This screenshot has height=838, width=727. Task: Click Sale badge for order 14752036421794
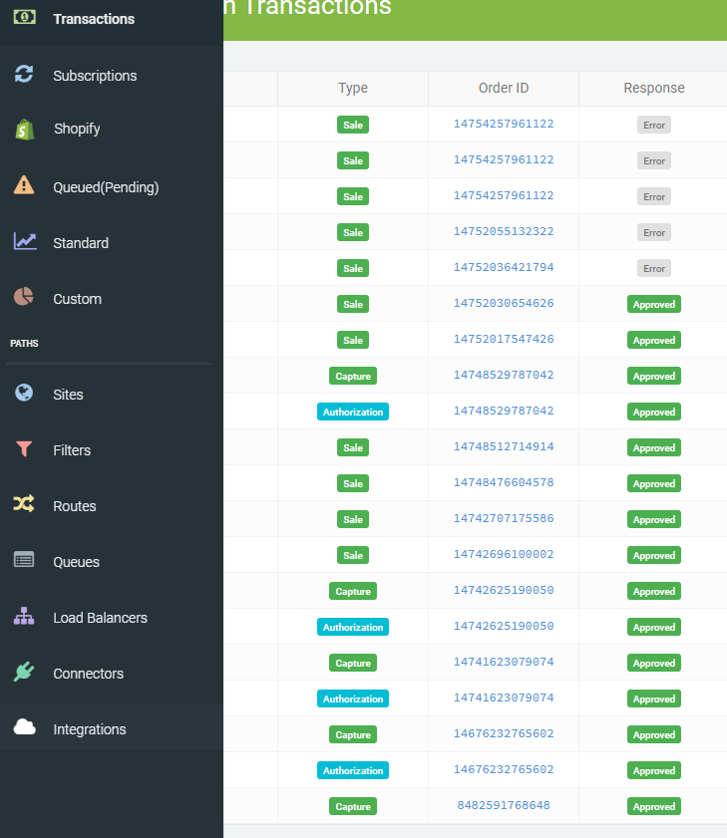point(353,268)
